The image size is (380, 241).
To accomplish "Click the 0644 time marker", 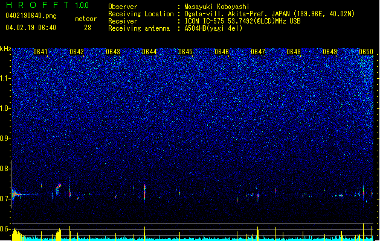I will (149, 52).
